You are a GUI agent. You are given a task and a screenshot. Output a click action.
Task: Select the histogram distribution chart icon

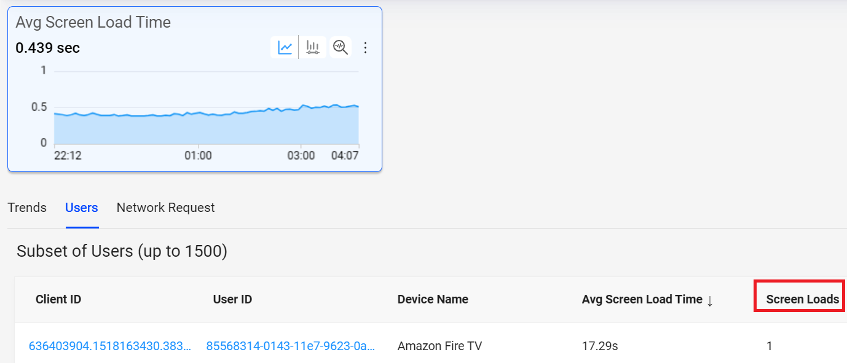coord(313,47)
